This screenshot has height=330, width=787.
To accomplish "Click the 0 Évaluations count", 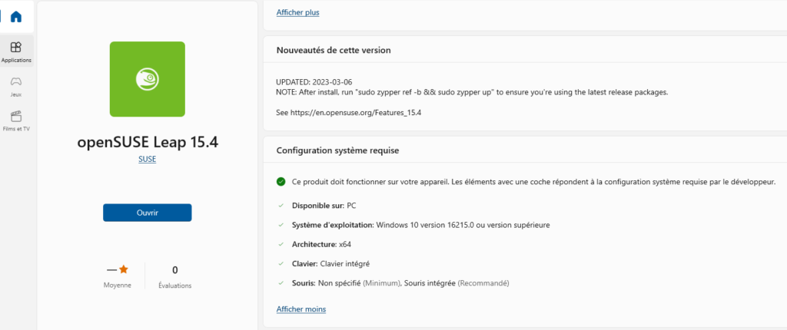I will (174, 277).
